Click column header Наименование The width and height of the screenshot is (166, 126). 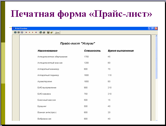coord(47,51)
